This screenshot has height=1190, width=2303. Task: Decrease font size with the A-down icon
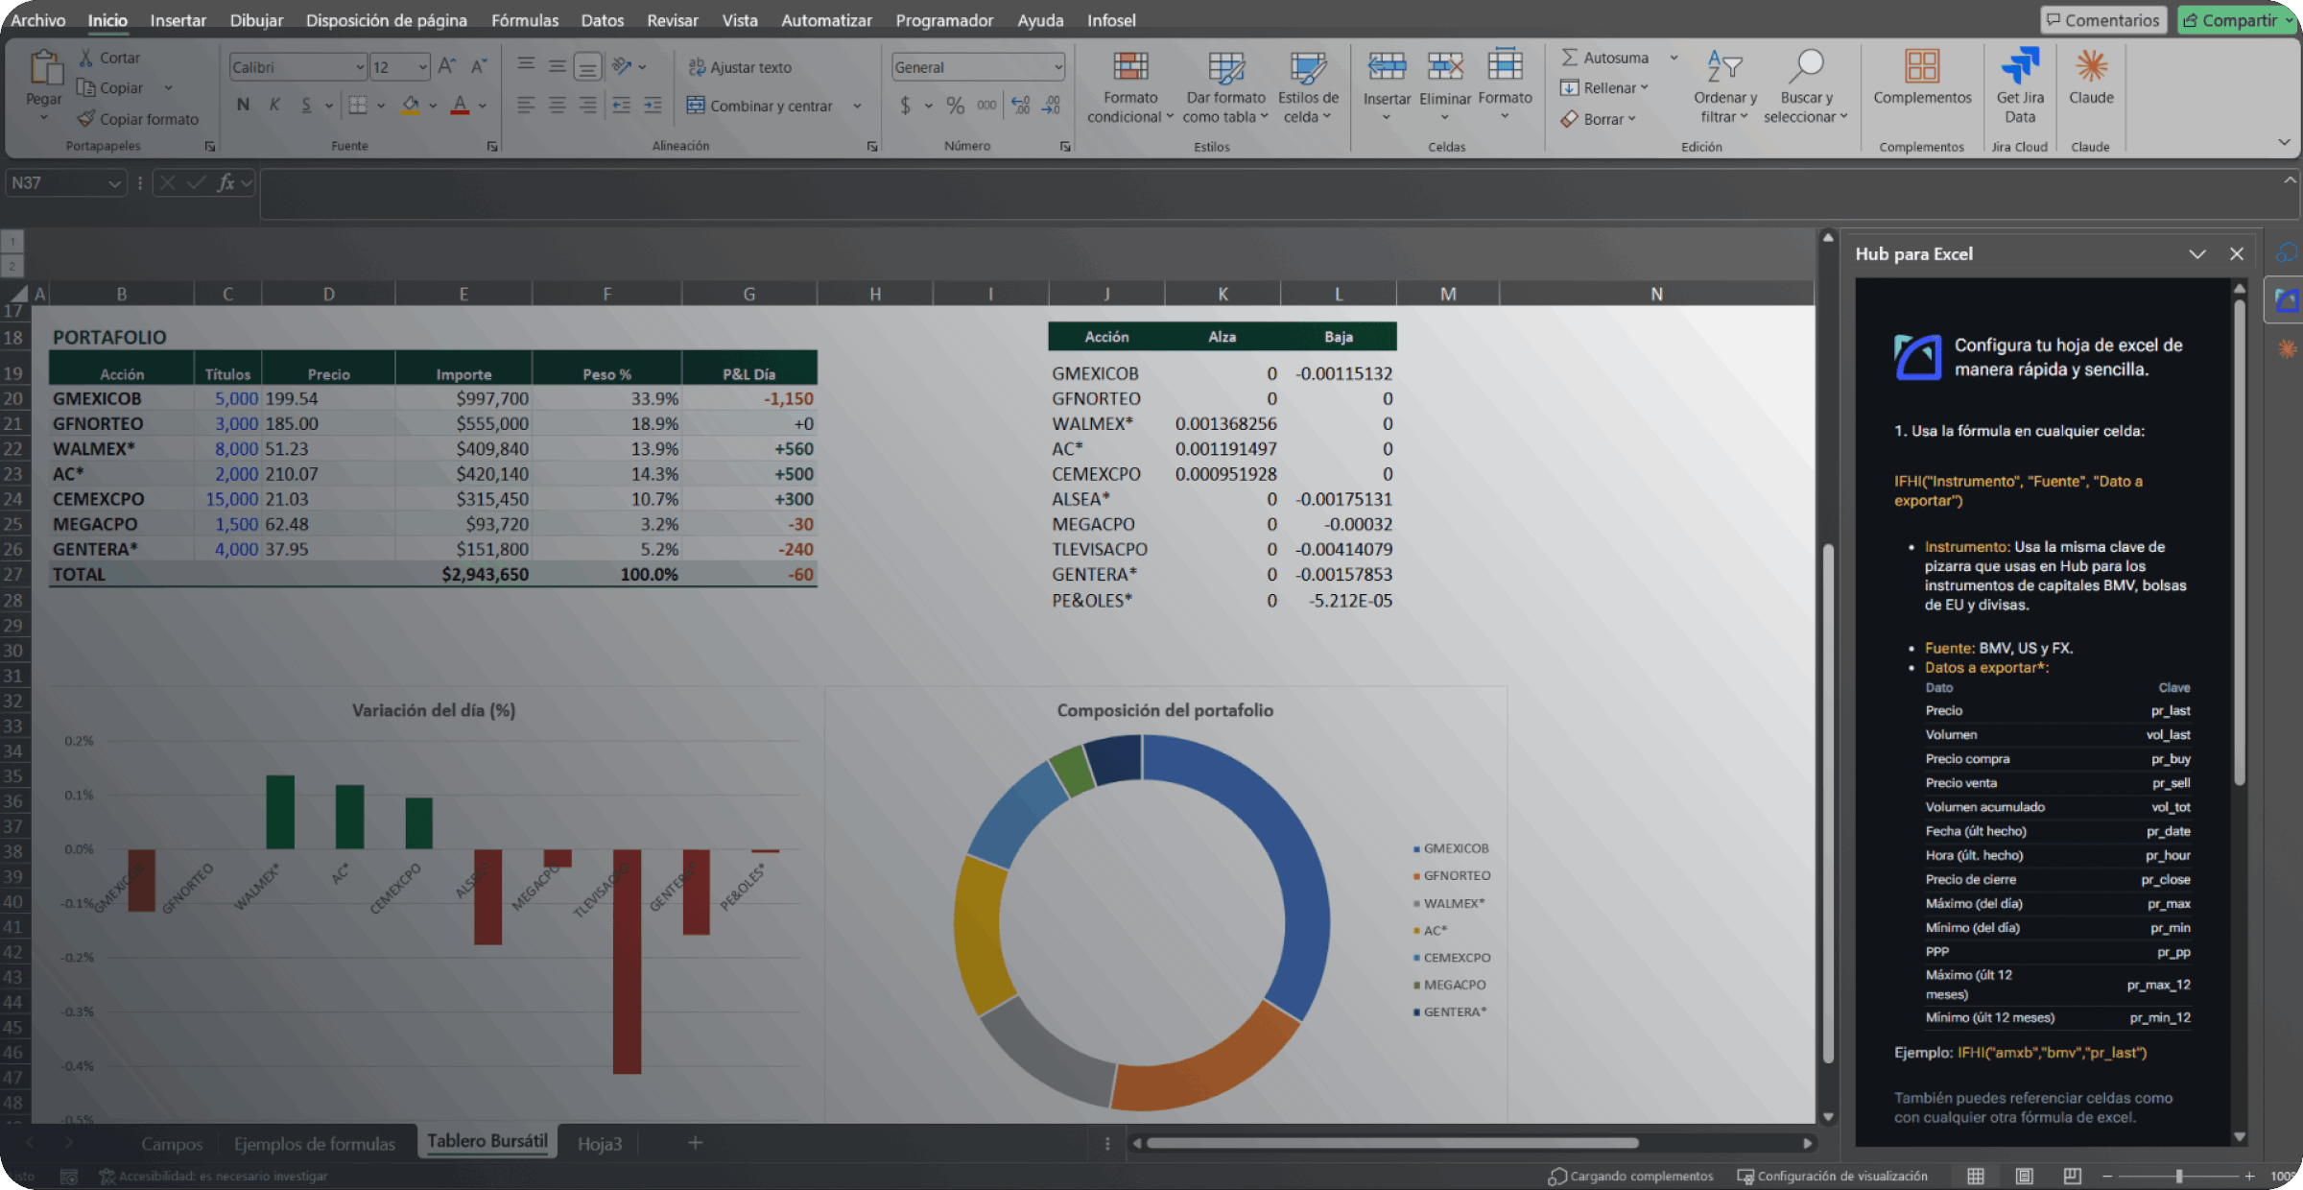478,66
